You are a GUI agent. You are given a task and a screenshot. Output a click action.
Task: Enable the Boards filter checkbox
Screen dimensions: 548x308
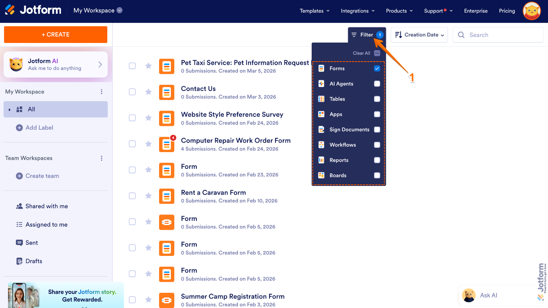click(377, 175)
